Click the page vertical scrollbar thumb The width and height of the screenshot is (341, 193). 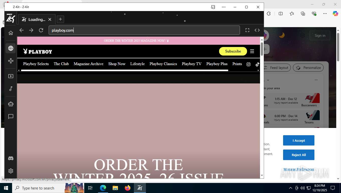tap(262, 49)
